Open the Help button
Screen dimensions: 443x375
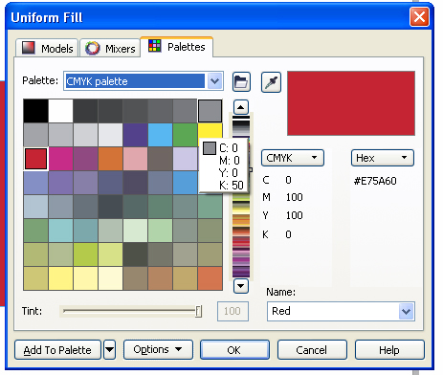click(x=389, y=350)
